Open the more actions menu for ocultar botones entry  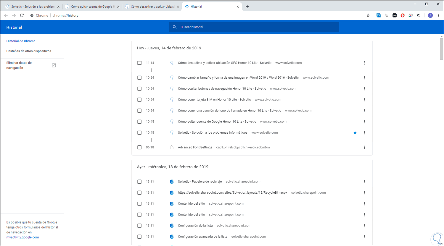point(364,89)
